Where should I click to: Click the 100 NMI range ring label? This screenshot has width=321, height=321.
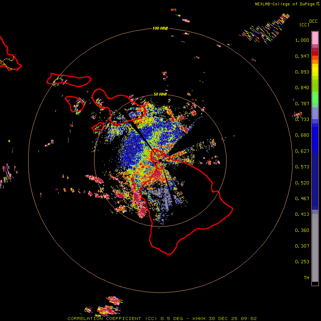tap(160, 28)
